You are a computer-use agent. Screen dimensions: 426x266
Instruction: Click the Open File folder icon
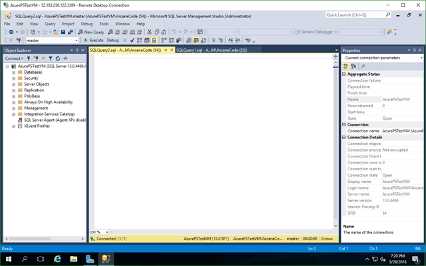click(x=56, y=32)
